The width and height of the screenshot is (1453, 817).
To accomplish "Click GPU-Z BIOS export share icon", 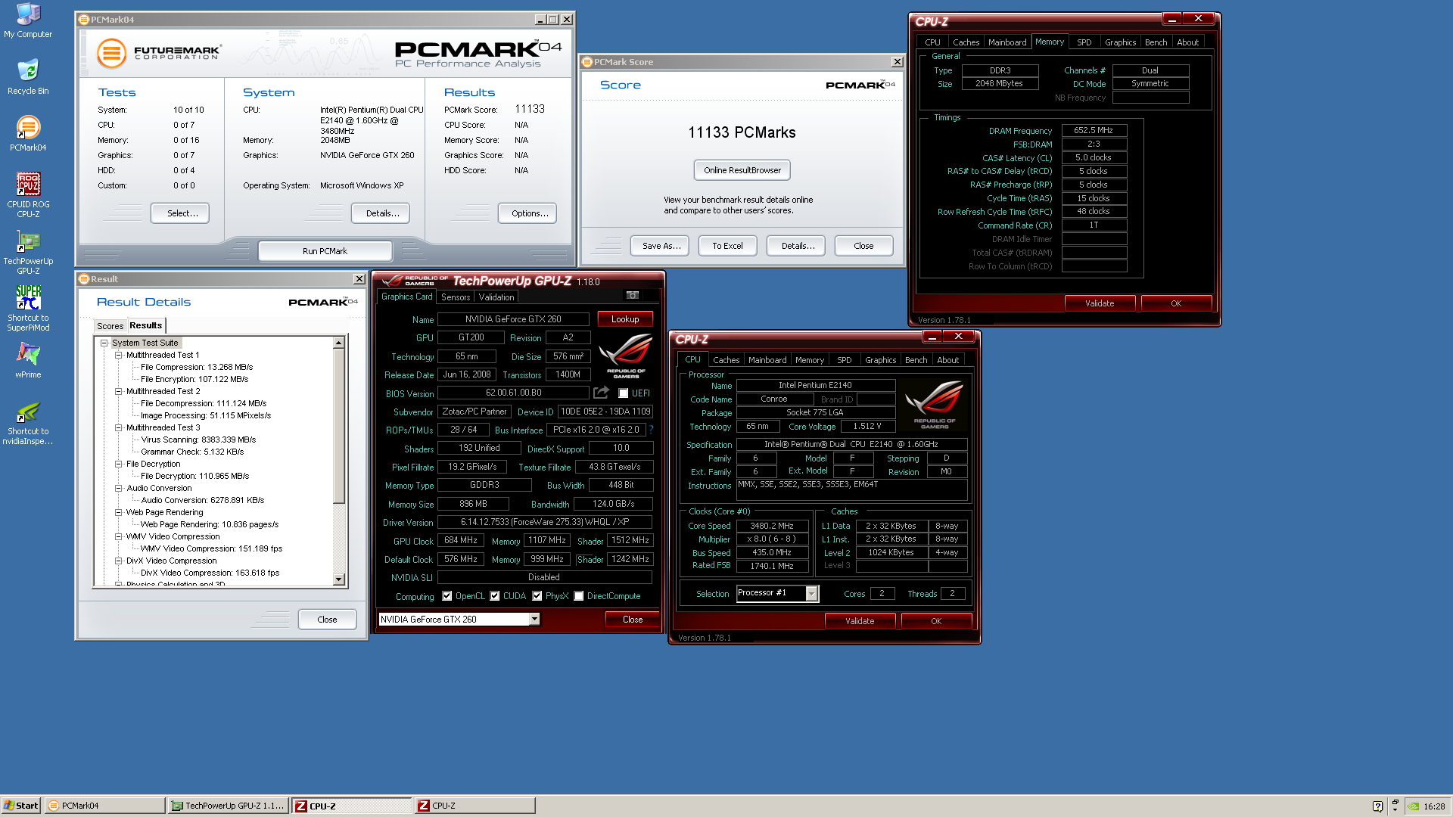I will point(601,393).
